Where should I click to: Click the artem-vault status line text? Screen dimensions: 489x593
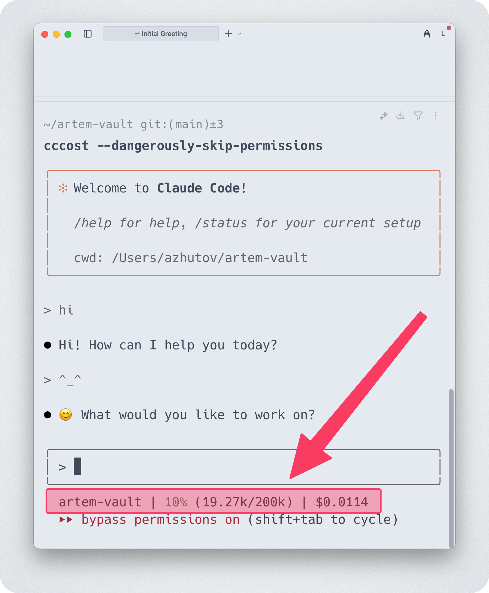click(100, 502)
